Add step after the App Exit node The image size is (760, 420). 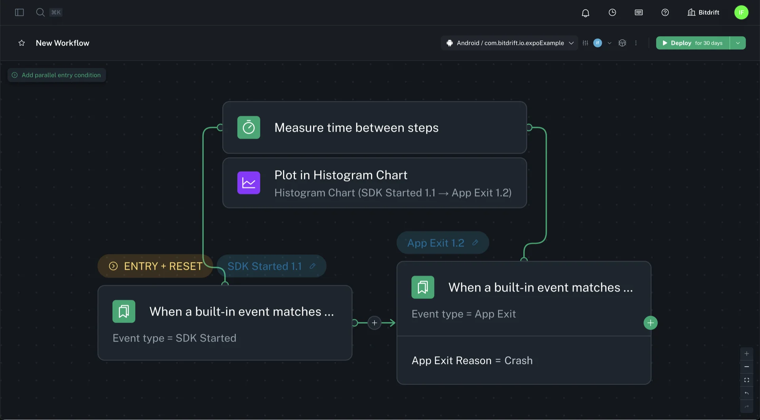click(650, 323)
